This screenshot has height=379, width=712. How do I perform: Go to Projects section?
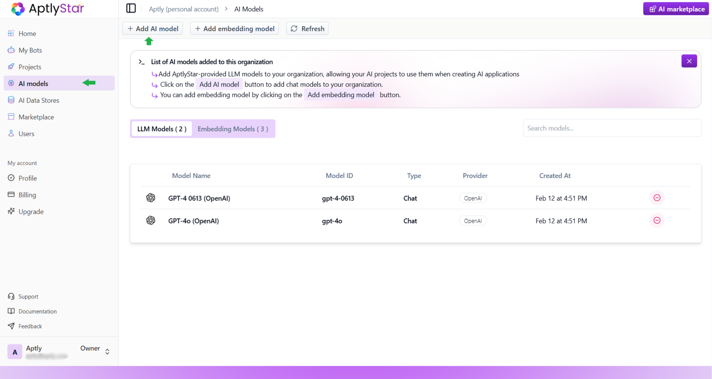coord(59,67)
